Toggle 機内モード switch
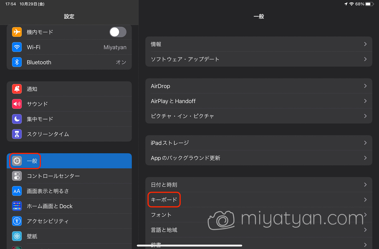 tap(118, 32)
